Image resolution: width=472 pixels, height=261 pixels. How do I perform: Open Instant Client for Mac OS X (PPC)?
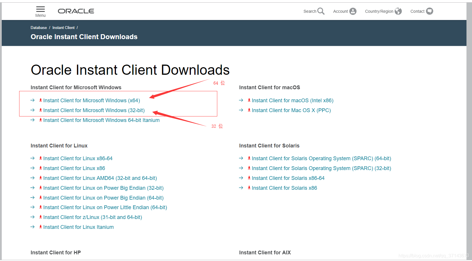pyautogui.click(x=291, y=110)
